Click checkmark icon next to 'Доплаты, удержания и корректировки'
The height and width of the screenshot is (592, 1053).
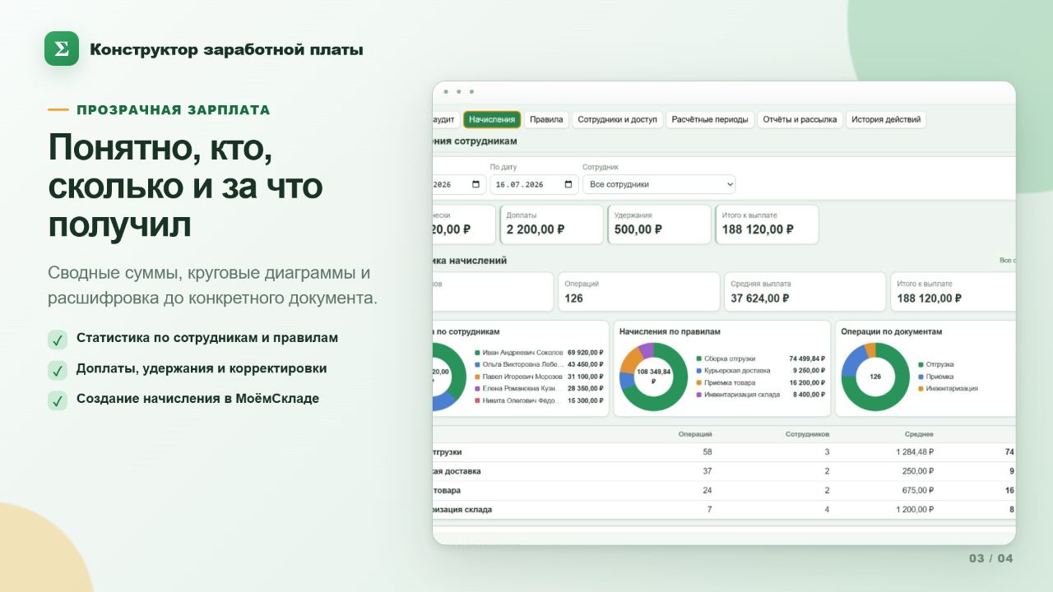58,370
